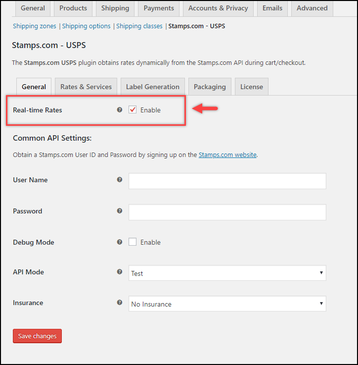Open the Packaging tab
This screenshot has height=365, width=358.
point(210,87)
